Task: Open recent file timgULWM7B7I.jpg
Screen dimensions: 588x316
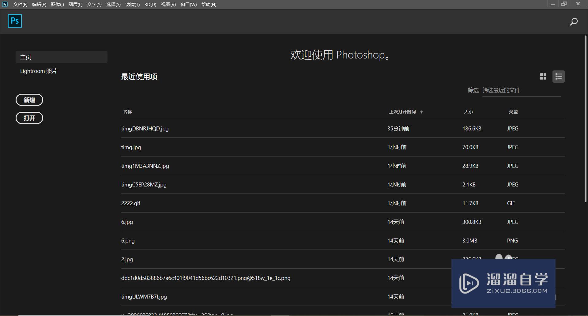Action: [144, 297]
